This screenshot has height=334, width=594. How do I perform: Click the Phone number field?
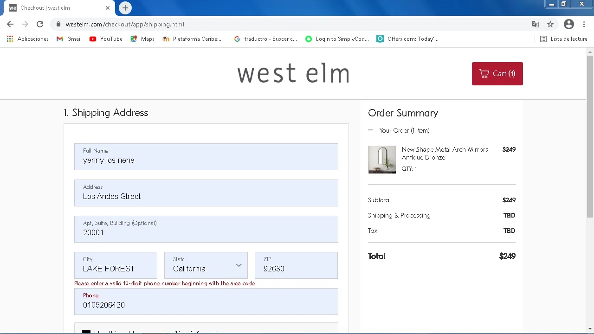[206, 302]
